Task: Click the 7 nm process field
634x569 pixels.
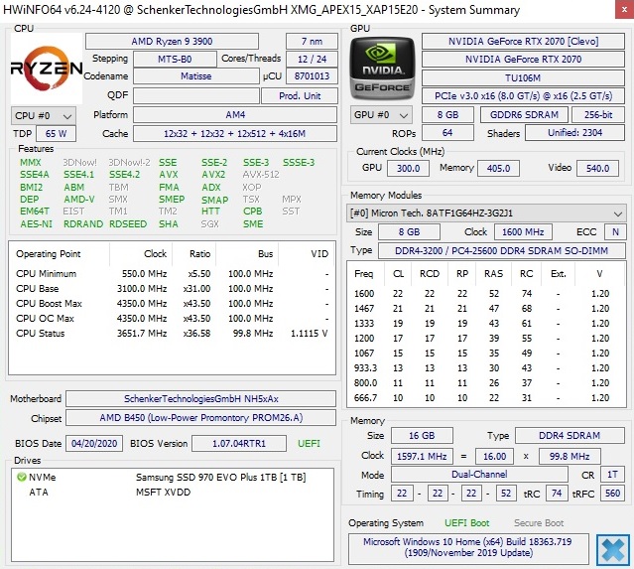Action: coord(312,42)
